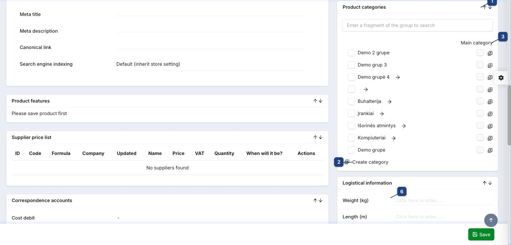Image resolution: width=511 pixels, height=245 pixels.
Task: Click the add-subcategory icon in Įrankiai row
Action: coord(490,114)
